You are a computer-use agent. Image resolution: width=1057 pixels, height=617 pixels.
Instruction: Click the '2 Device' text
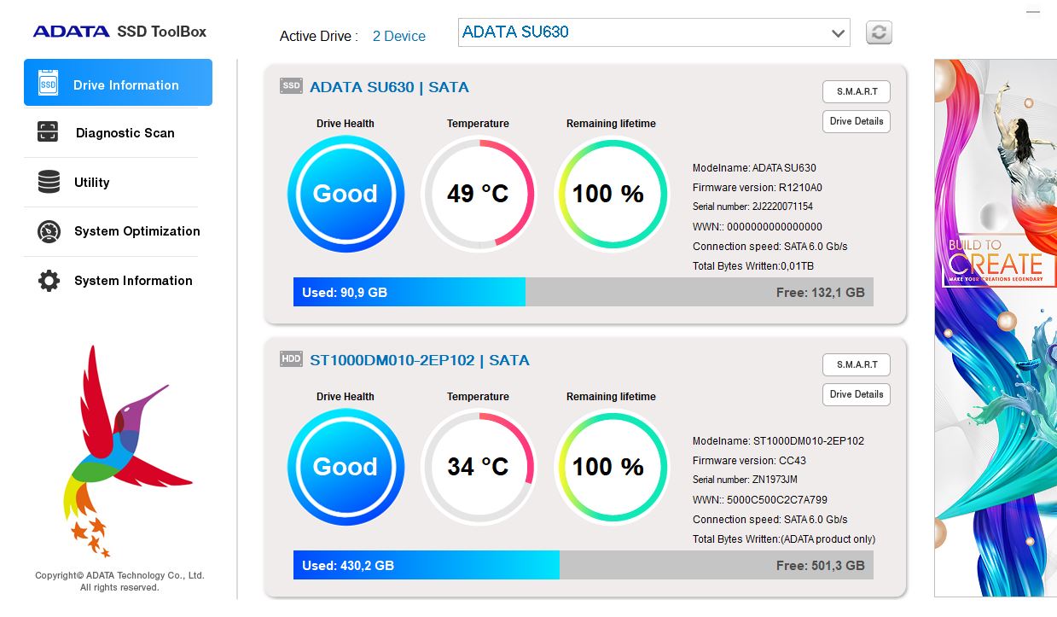coord(399,36)
